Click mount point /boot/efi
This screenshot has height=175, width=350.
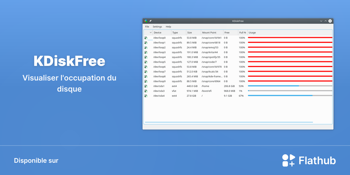click(206, 91)
